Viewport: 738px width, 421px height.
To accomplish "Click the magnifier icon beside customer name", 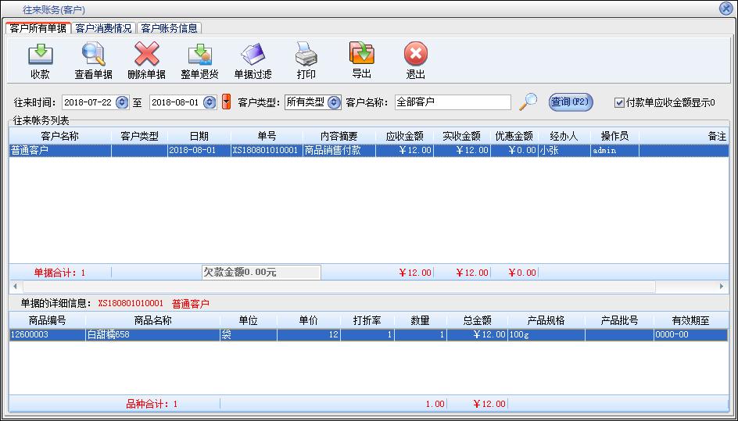I will coord(529,102).
